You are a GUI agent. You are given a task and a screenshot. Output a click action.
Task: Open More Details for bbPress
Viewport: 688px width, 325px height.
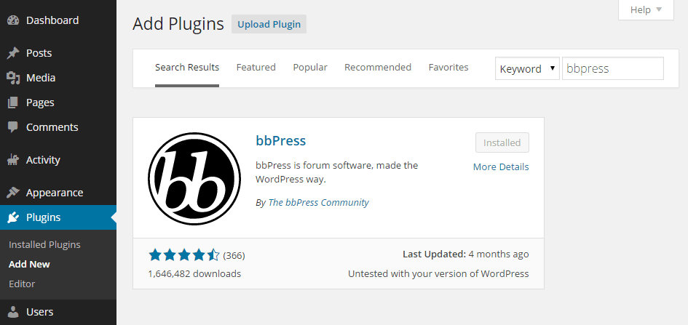point(501,167)
